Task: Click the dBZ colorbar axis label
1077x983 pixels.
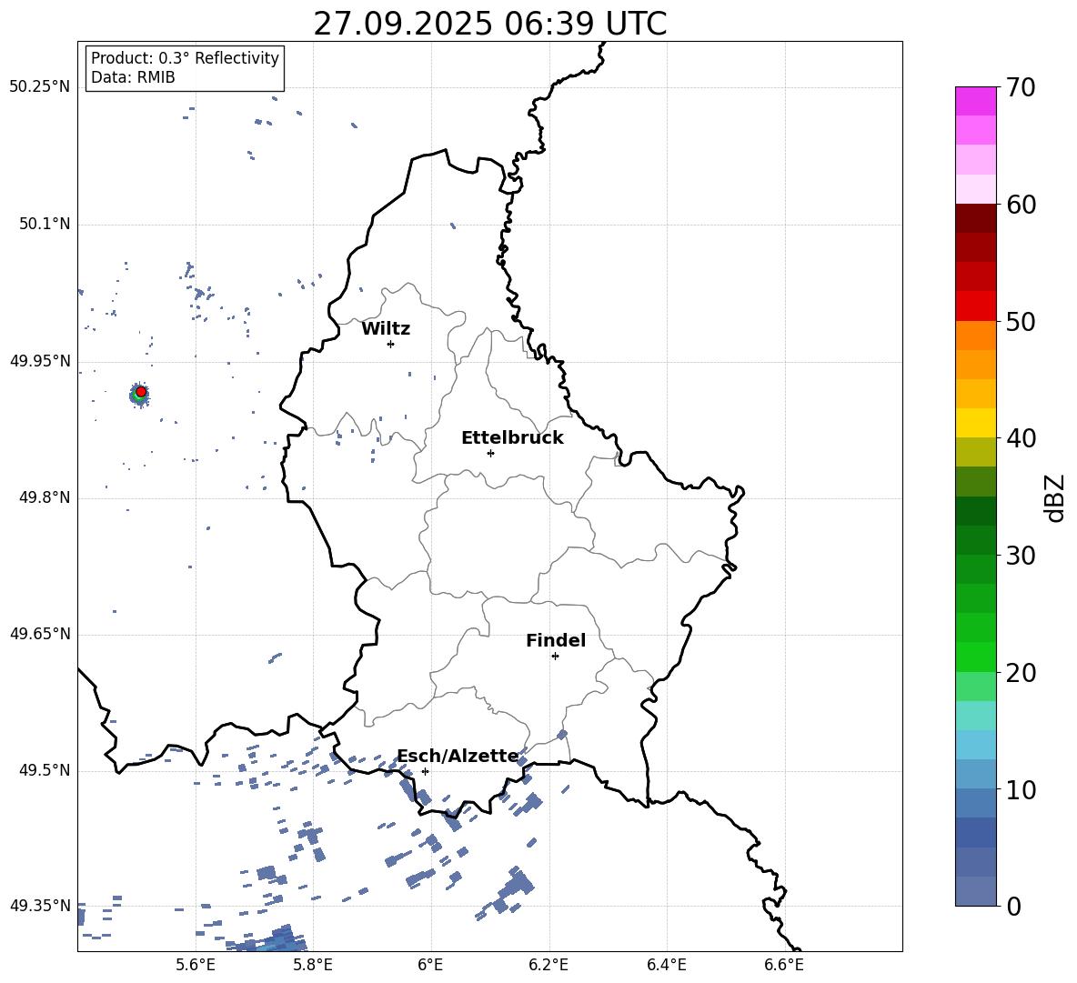Action: [x=1054, y=497]
